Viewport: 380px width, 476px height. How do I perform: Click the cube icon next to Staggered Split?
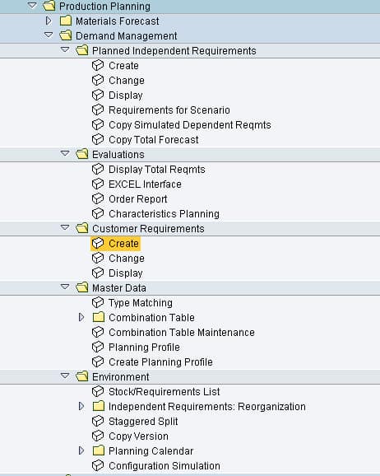pyautogui.click(x=98, y=422)
